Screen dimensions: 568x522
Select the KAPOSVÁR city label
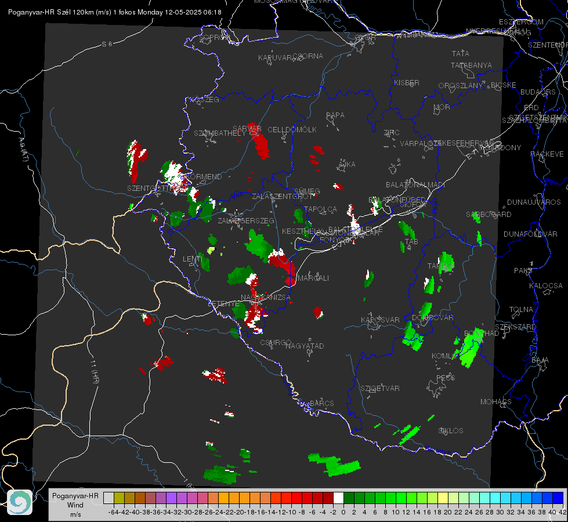(x=381, y=320)
